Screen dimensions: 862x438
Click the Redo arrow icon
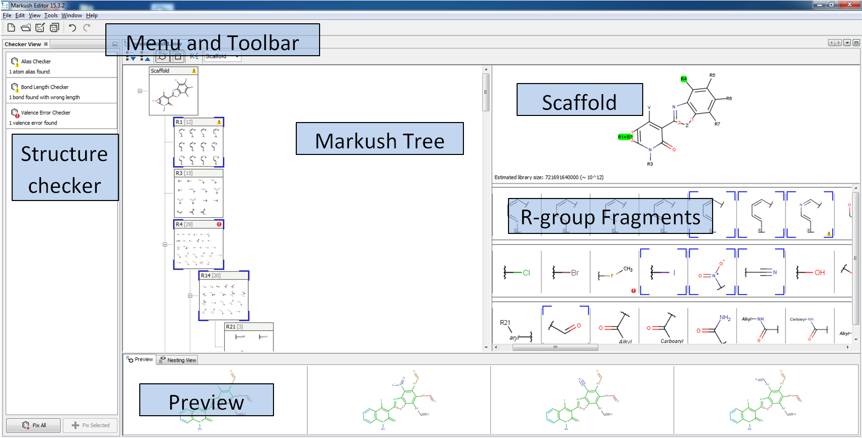[x=87, y=28]
